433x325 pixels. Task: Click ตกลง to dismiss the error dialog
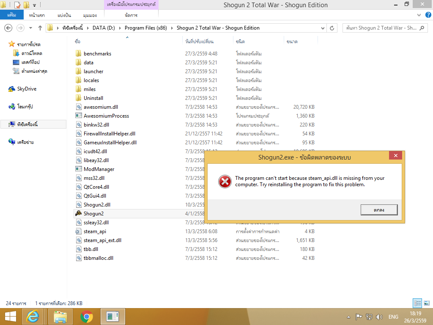point(379,209)
